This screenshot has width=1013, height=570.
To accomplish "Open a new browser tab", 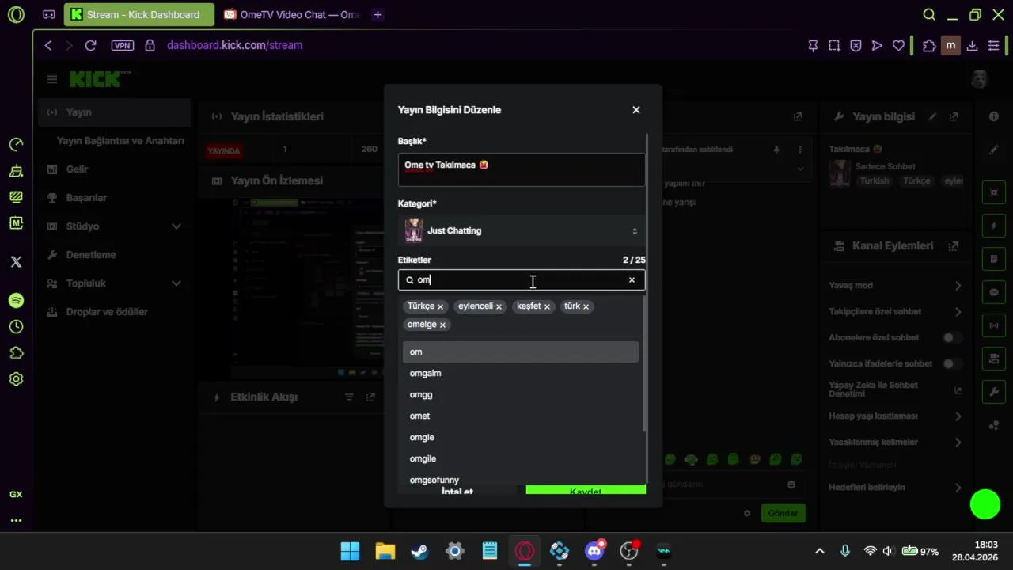I will coord(378,14).
